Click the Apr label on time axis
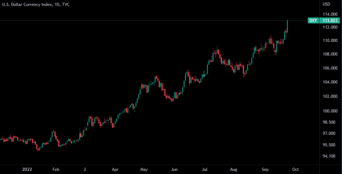 (x=115, y=170)
